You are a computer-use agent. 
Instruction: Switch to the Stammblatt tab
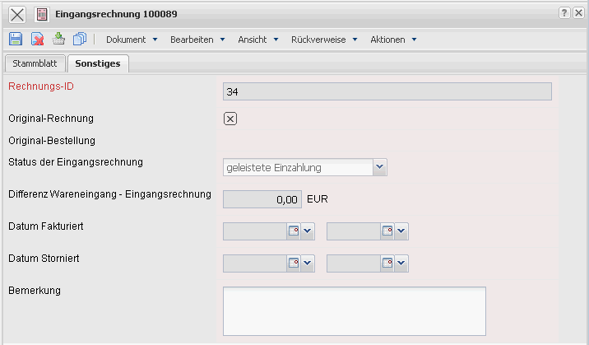34,63
